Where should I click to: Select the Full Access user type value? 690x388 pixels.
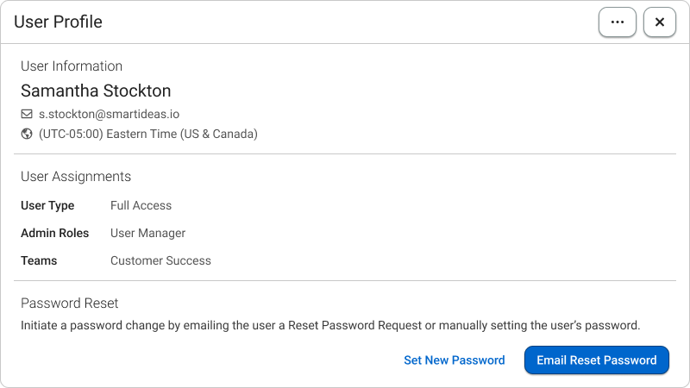coord(141,205)
